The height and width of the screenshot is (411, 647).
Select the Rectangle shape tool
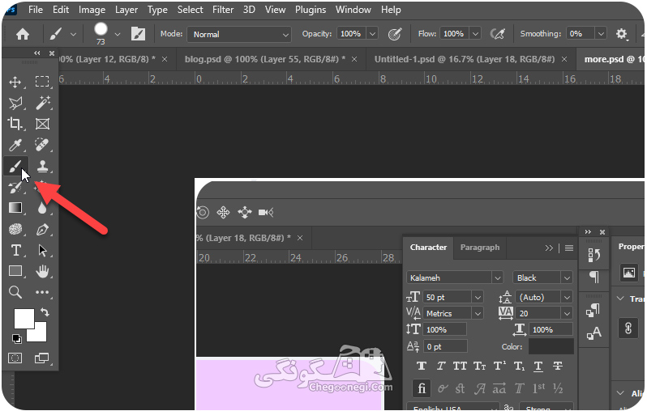(15, 271)
